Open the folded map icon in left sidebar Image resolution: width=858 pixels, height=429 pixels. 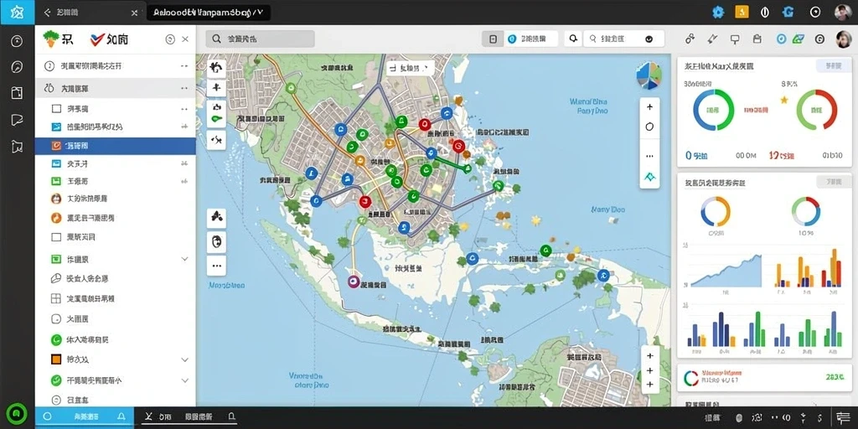click(x=17, y=146)
